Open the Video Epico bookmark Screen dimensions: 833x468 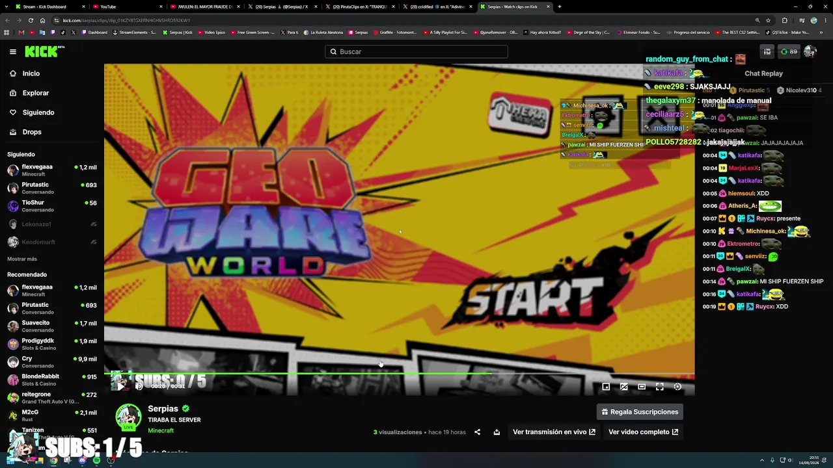[x=212, y=32]
